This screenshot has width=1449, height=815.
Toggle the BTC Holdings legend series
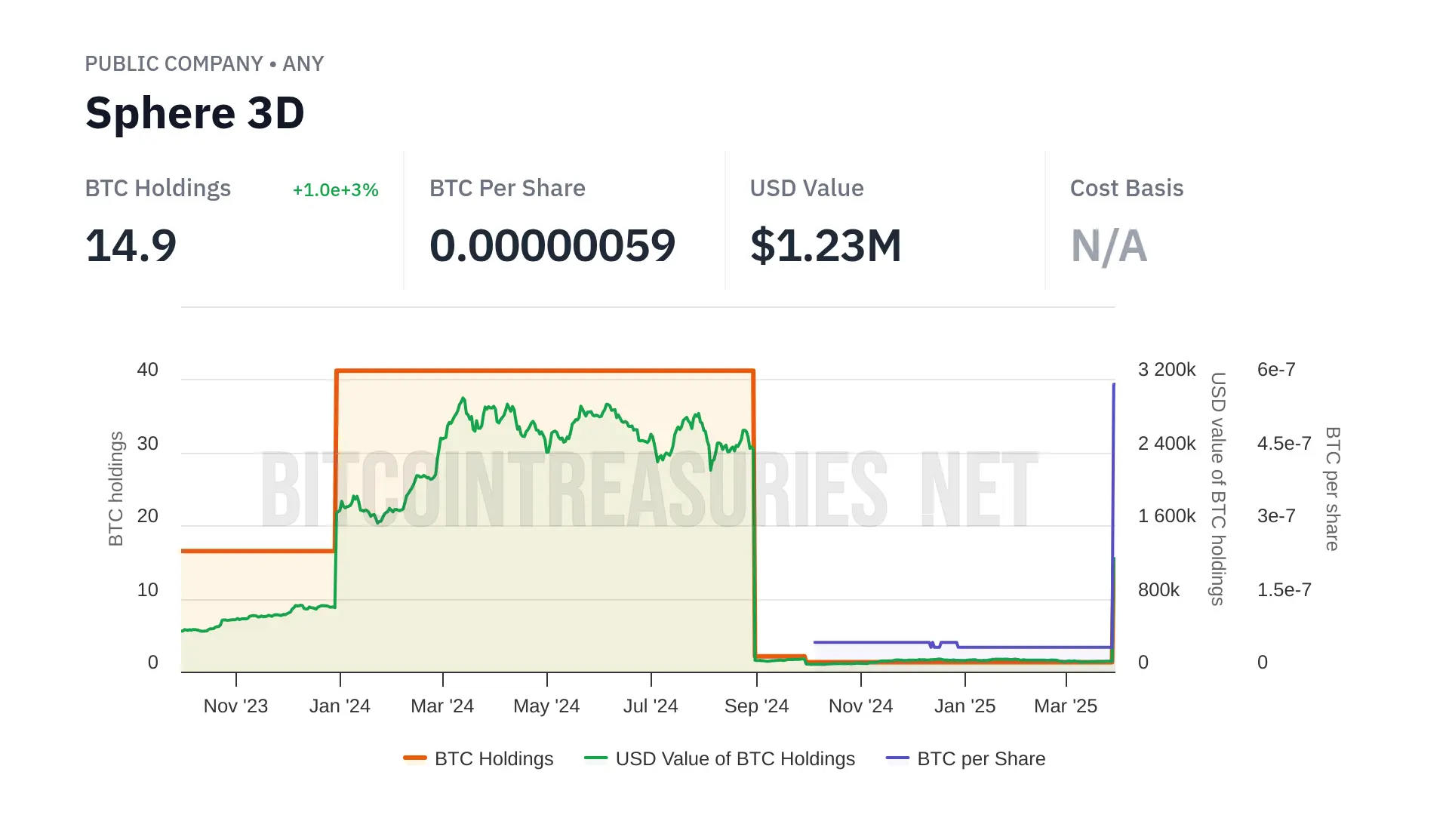coord(494,758)
